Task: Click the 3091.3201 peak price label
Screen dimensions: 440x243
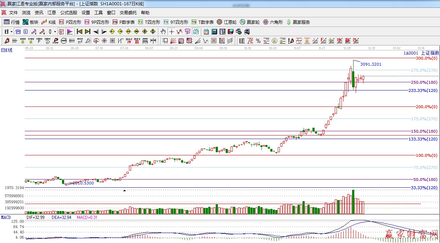Action: point(371,64)
